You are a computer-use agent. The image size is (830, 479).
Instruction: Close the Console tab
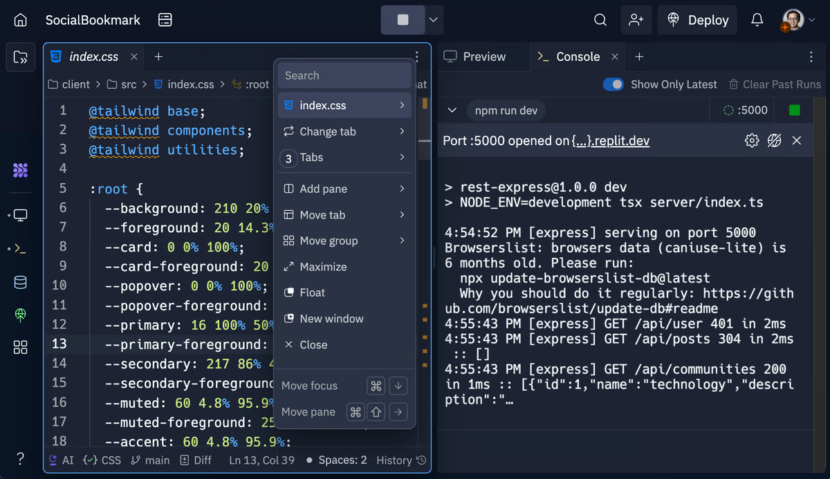click(614, 57)
